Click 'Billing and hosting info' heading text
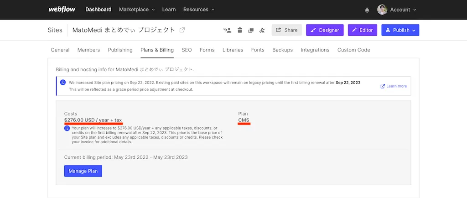Image resolution: width=467 pixels, height=198 pixels. pos(125,70)
